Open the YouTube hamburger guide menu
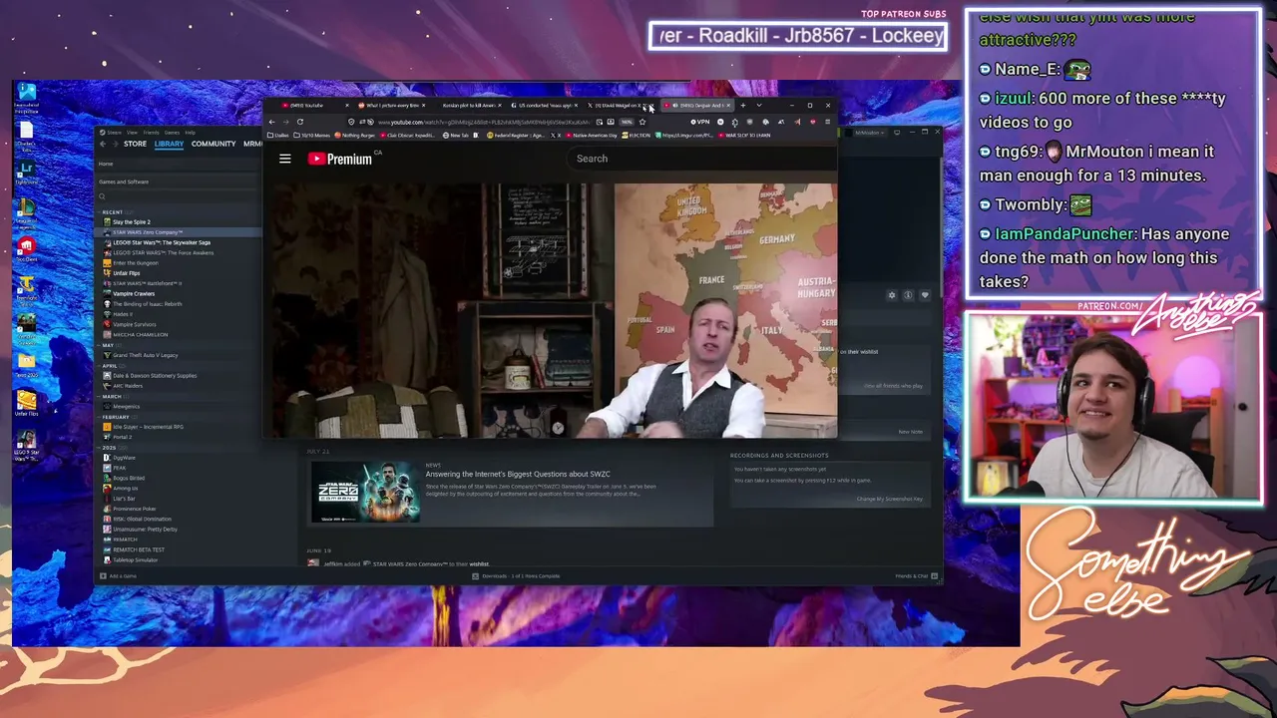Screen dimensions: 1277x718 [x=285, y=159]
